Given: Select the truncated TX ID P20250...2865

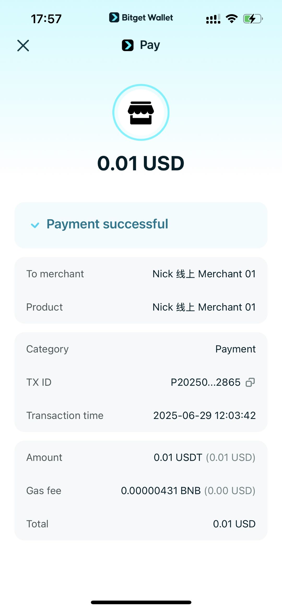Looking at the screenshot, I should point(205,382).
